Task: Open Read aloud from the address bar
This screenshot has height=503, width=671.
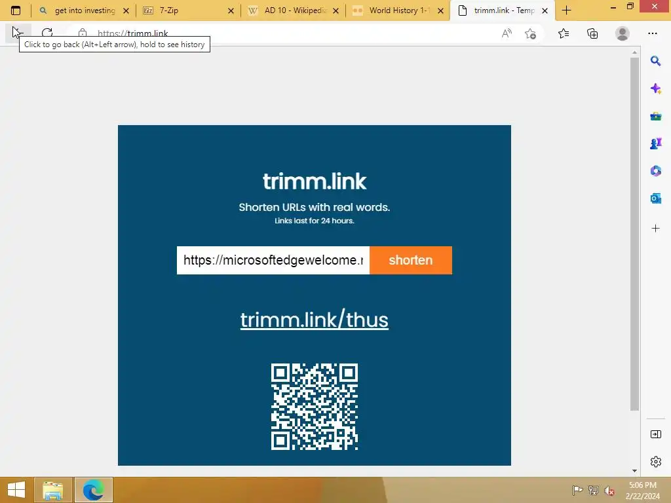Action: pyautogui.click(x=507, y=33)
